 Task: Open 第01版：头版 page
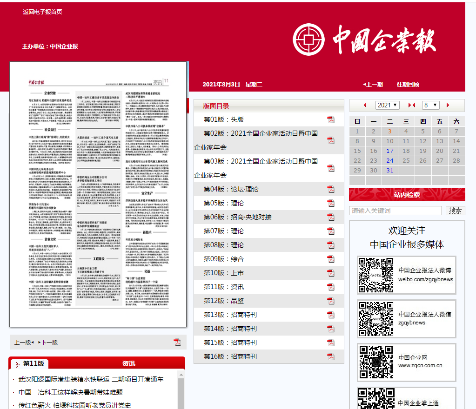[x=224, y=119]
